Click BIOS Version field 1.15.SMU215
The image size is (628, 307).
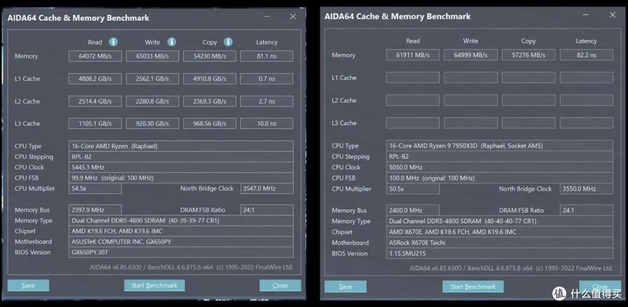point(499,254)
